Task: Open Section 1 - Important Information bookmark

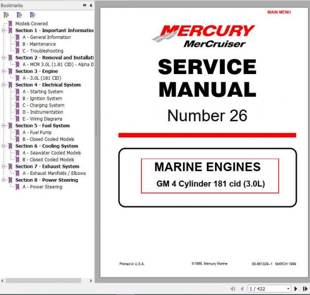Action: coord(54,31)
